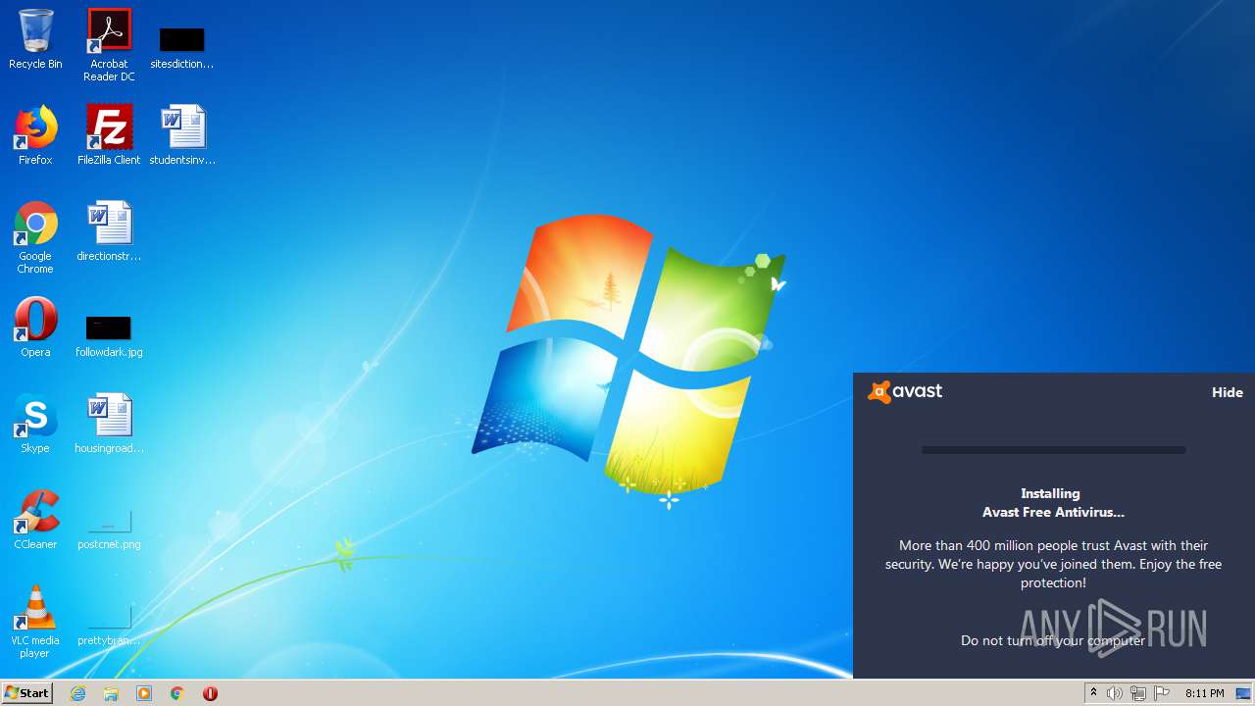Launch FileZilla Client shortcut

click(x=109, y=135)
